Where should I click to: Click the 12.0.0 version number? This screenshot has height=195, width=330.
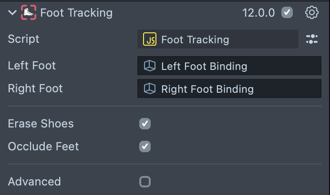tap(258, 13)
